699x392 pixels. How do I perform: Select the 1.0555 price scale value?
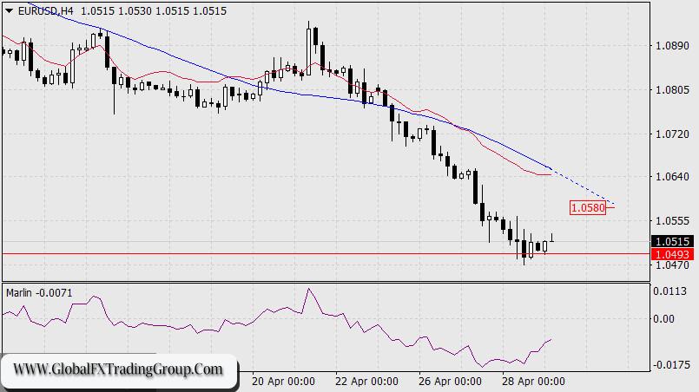tap(672, 220)
